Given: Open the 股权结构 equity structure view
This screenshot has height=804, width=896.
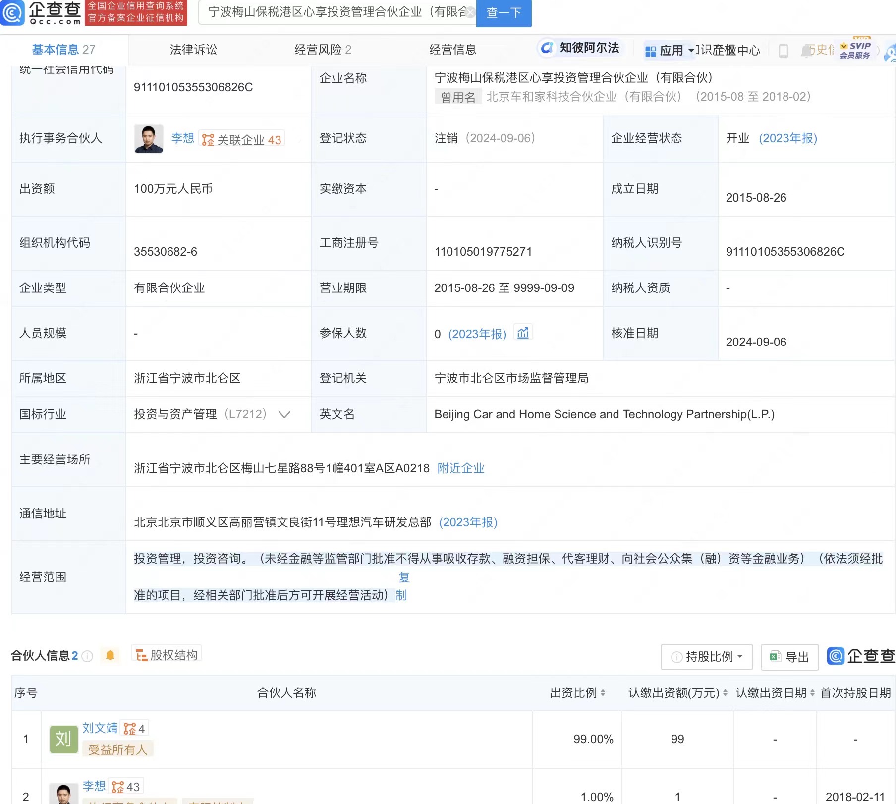Looking at the screenshot, I should coord(167,655).
